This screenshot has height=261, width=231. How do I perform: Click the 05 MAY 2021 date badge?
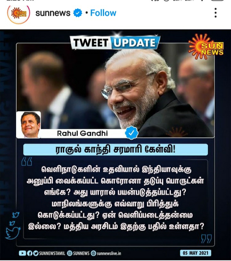tap(195, 253)
